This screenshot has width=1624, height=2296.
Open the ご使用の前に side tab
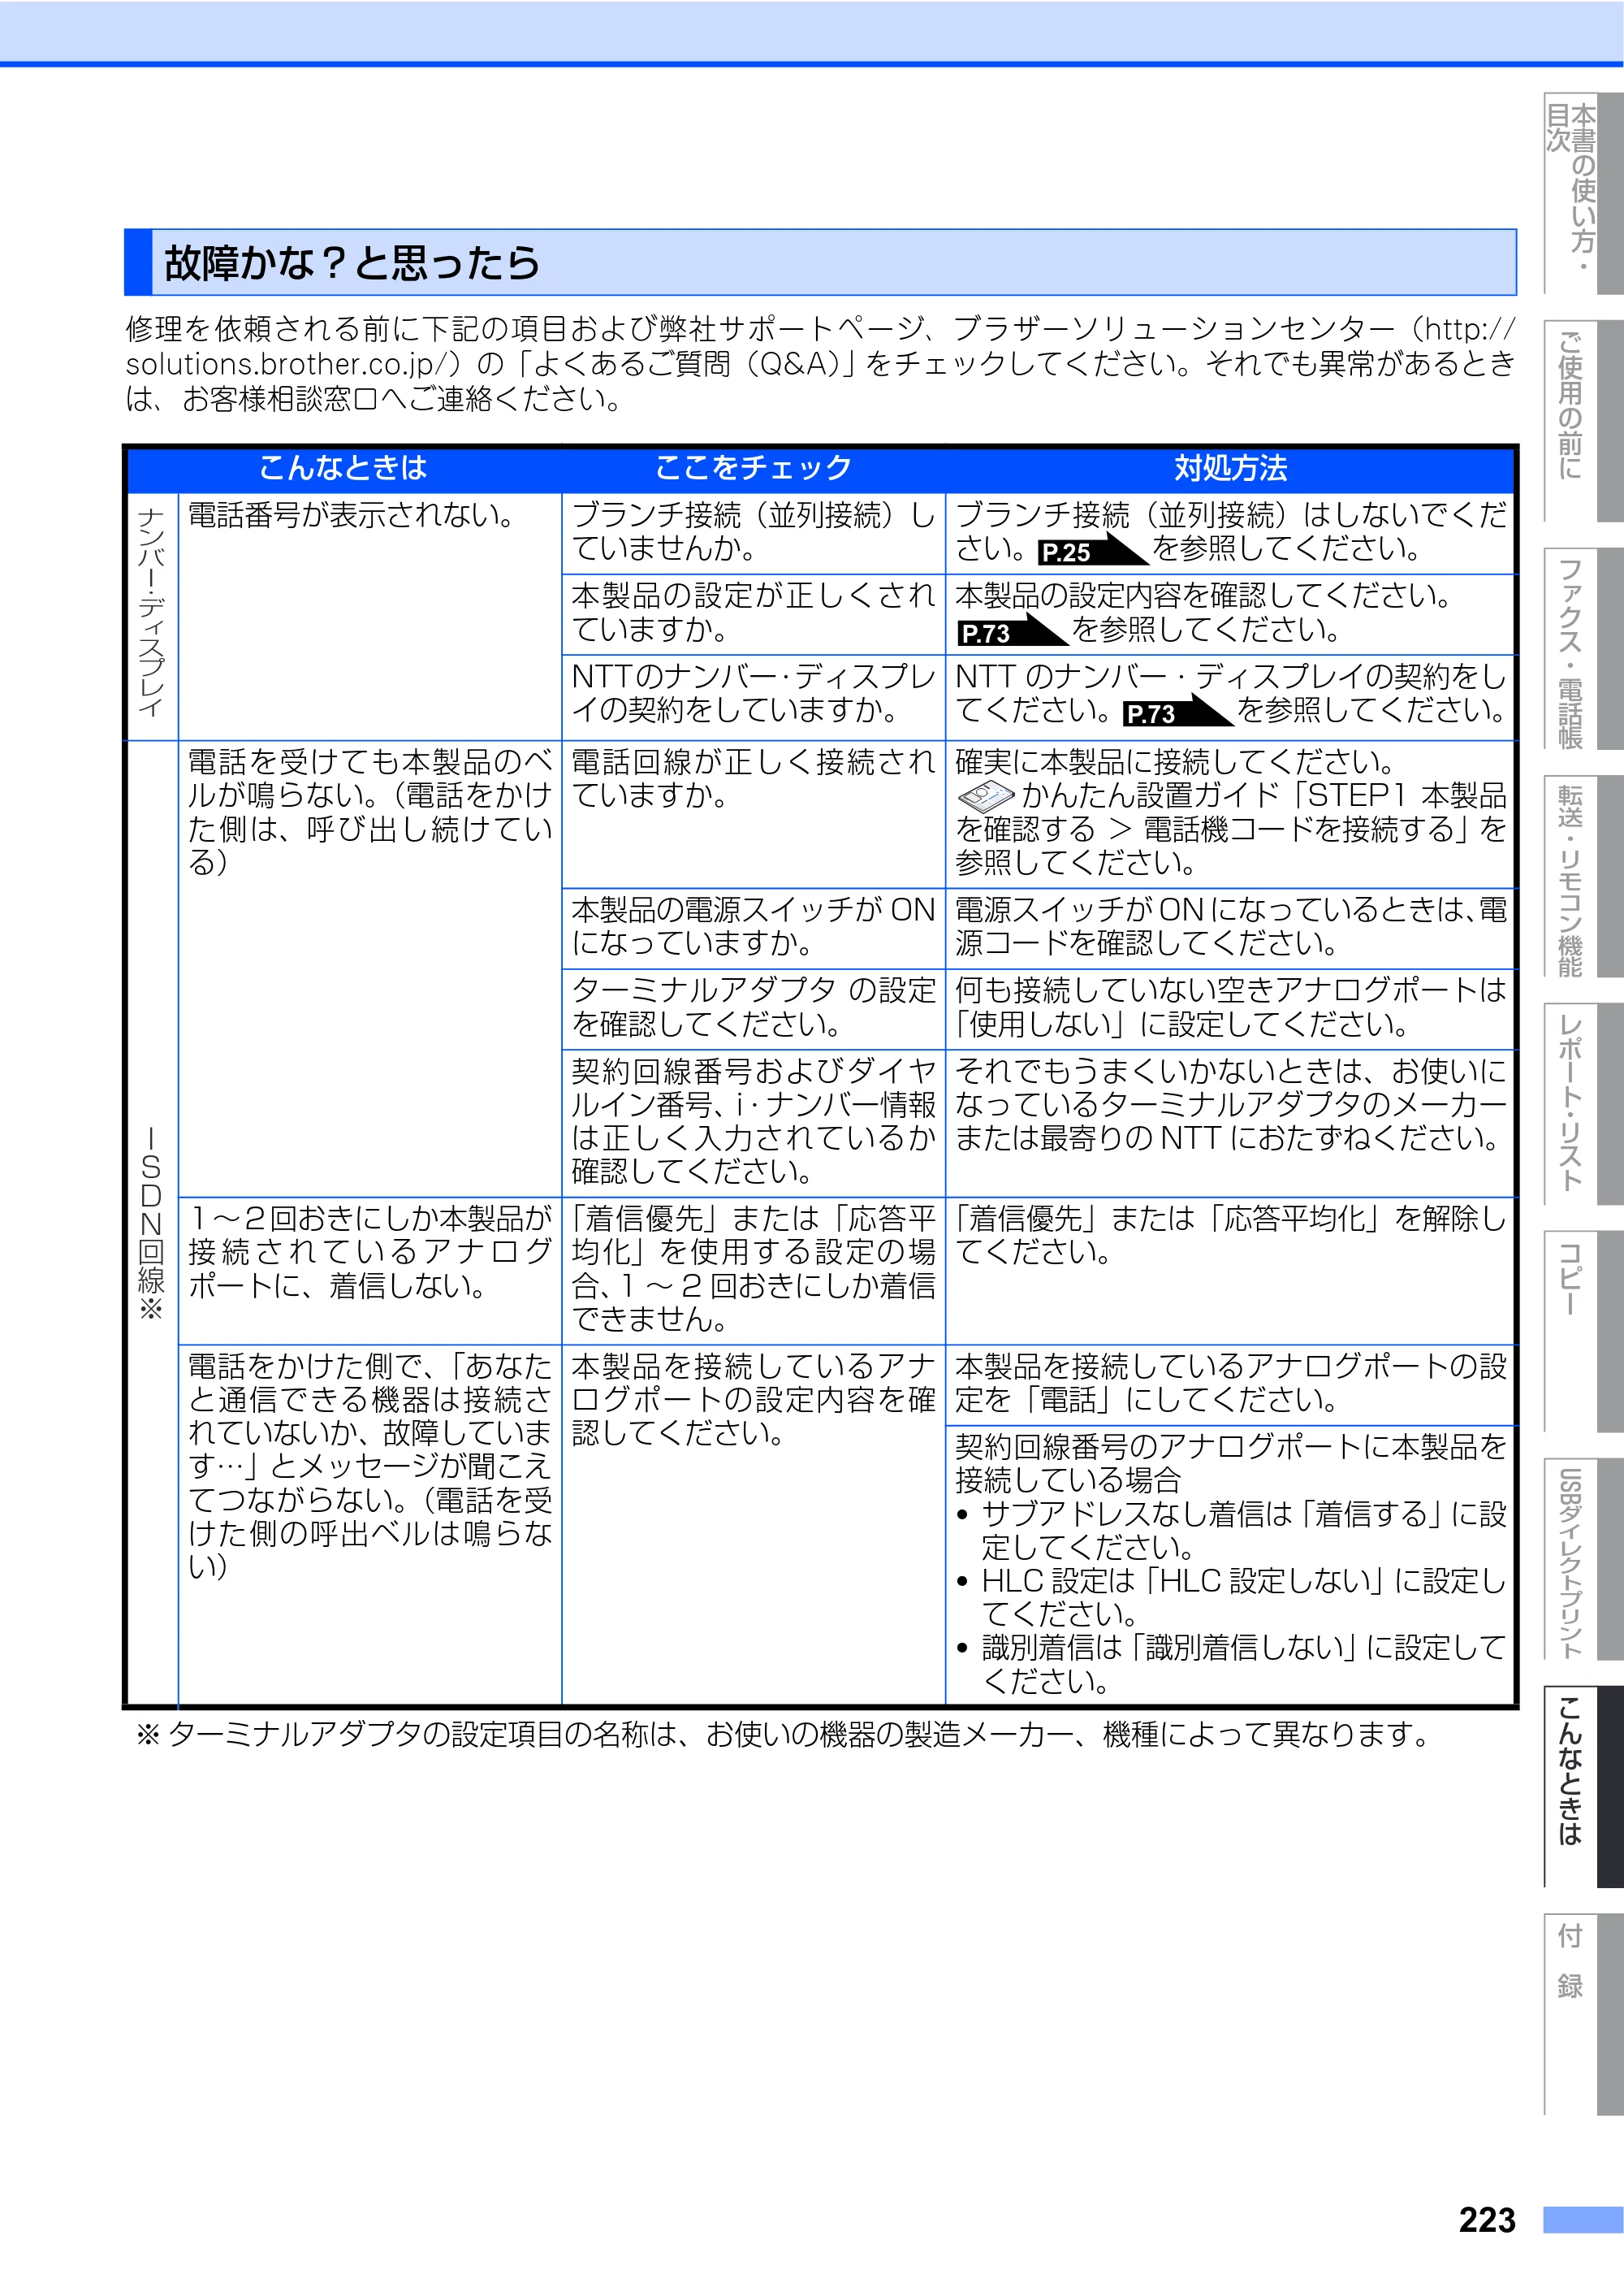1583,420
